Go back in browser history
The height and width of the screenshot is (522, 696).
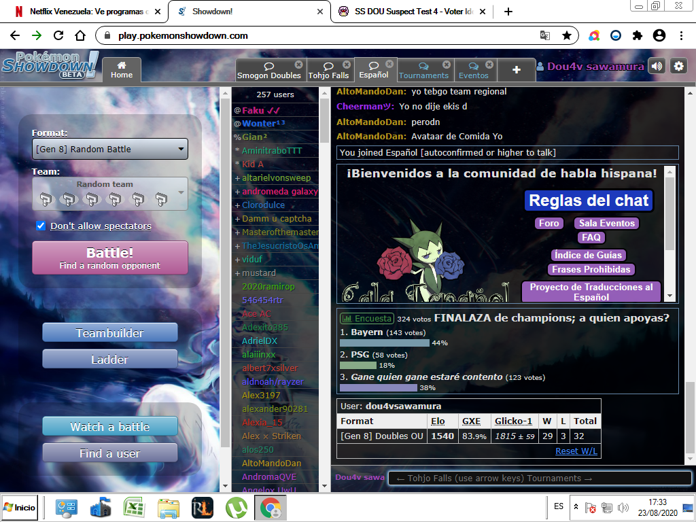click(x=15, y=35)
